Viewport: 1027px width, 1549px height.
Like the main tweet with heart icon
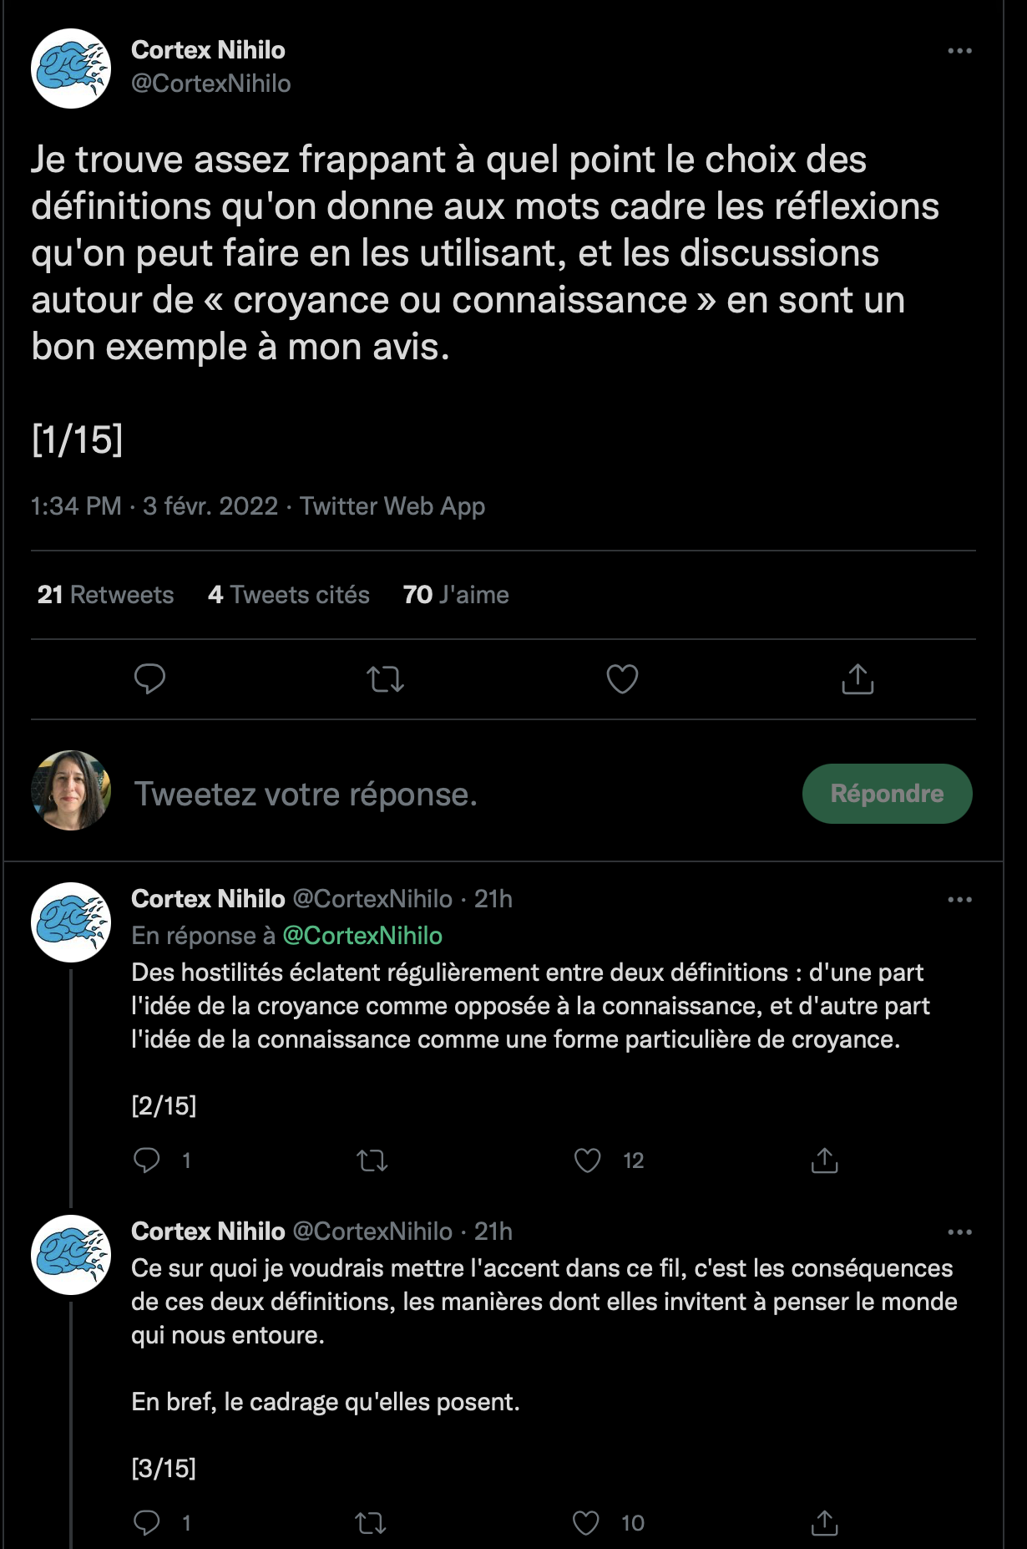coord(622,678)
